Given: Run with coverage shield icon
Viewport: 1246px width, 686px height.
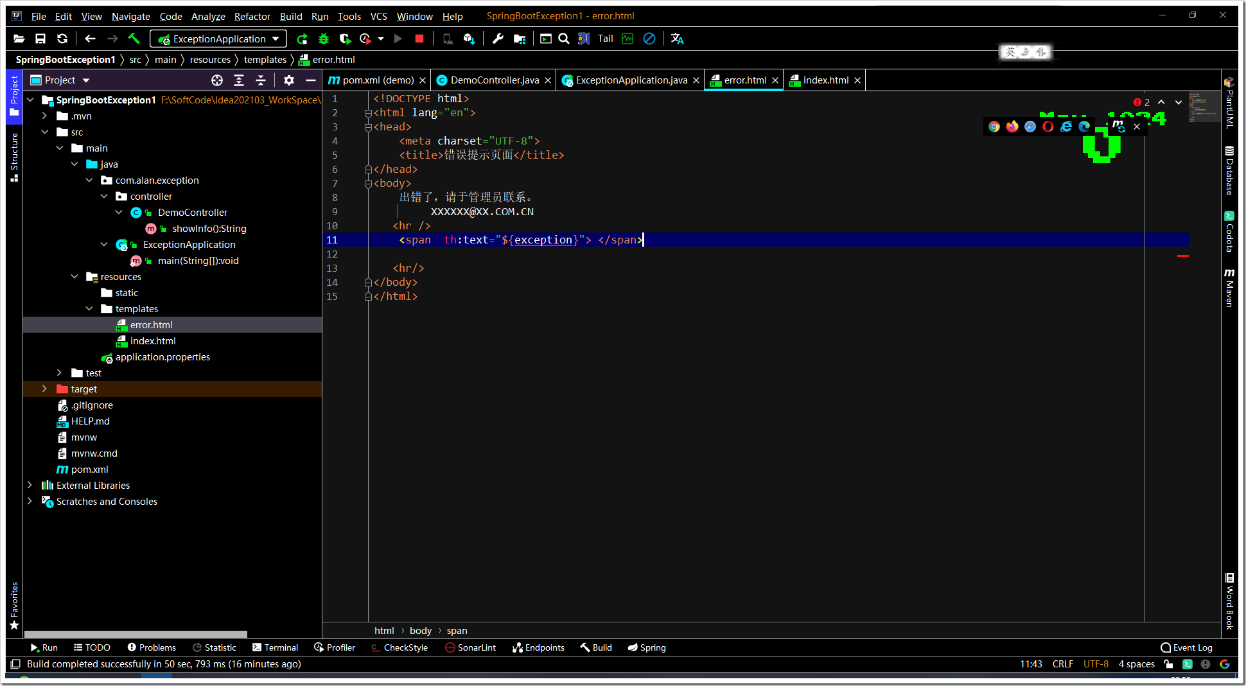Looking at the screenshot, I should [345, 39].
